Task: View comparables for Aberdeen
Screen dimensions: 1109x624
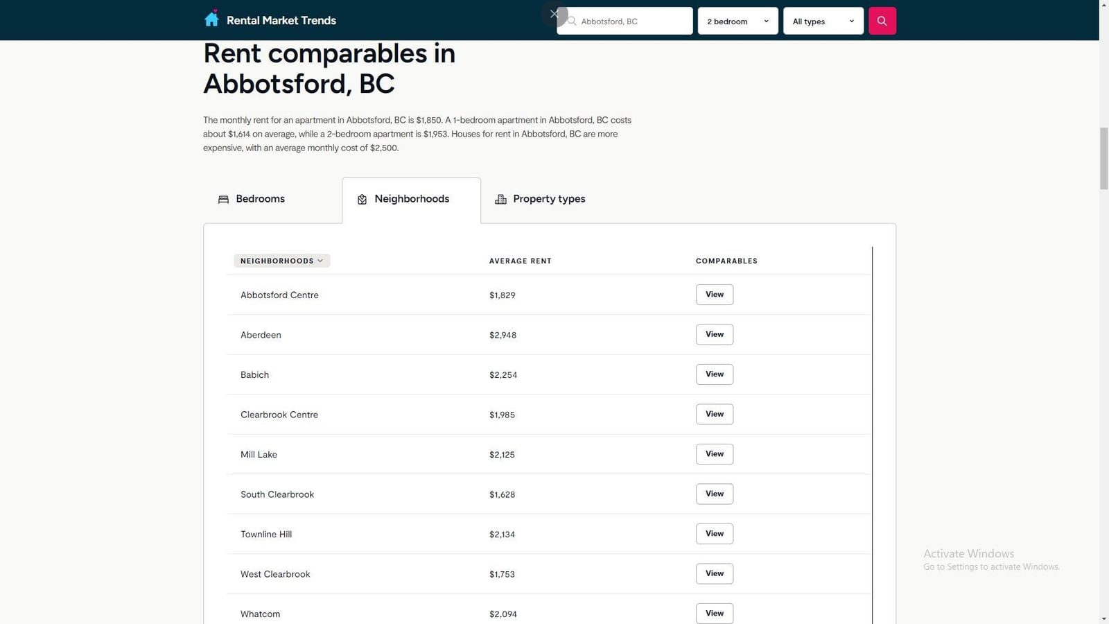Action: [714, 334]
